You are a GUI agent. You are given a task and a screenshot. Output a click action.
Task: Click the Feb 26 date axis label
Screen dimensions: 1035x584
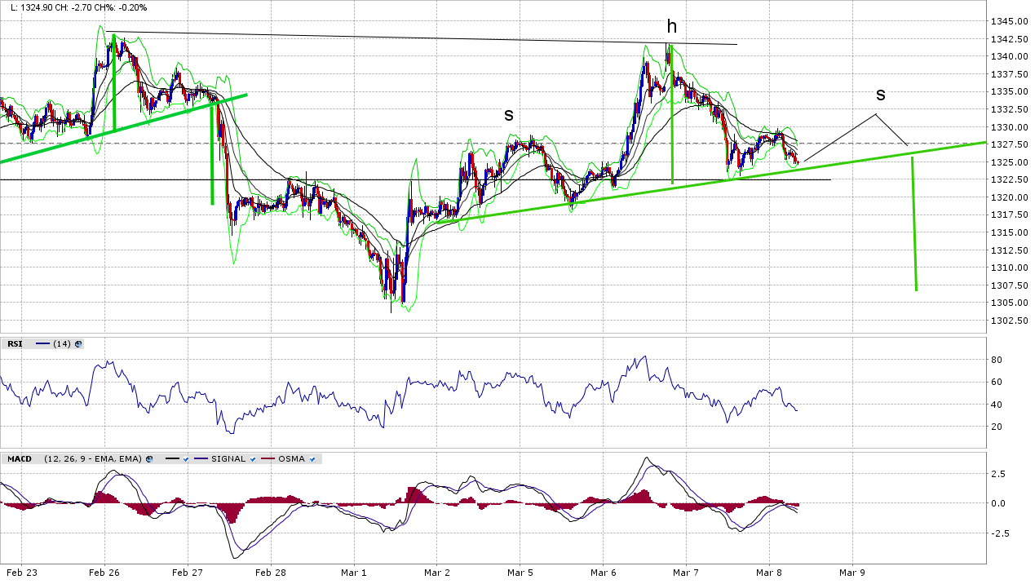point(104,573)
